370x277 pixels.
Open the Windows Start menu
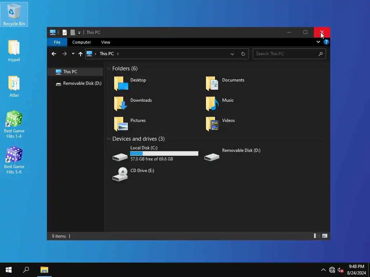tap(9, 270)
